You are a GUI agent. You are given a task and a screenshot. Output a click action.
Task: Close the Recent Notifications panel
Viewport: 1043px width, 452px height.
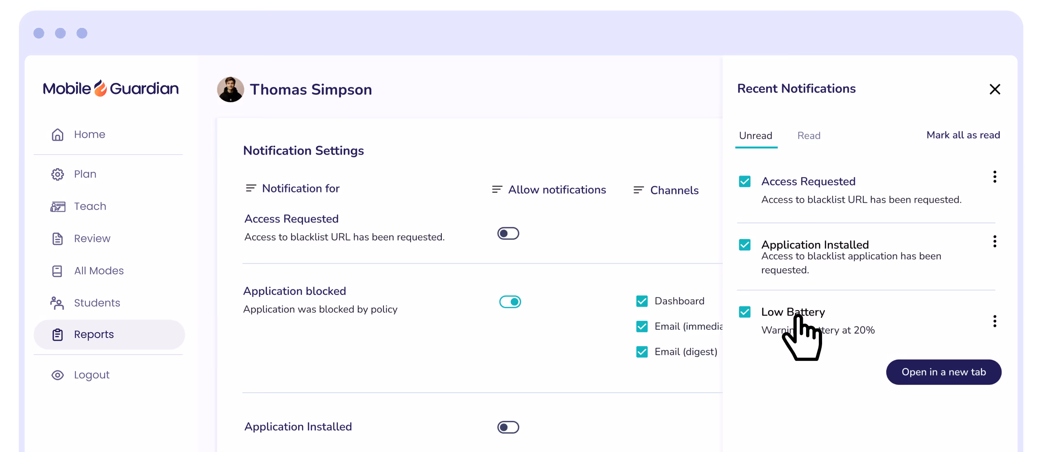click(x=995, y=89)
